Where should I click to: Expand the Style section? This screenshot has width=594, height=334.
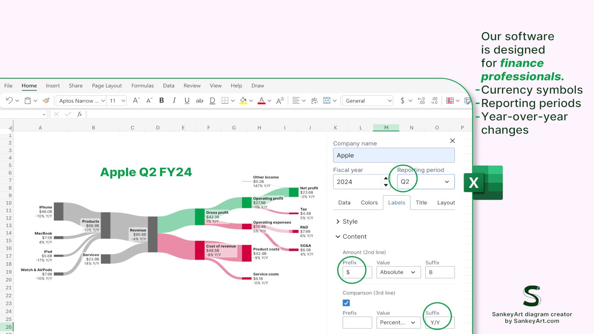click(x=347, y=221)
